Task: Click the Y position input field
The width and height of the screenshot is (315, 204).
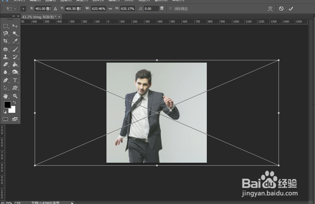Action: tap(73, 8)
